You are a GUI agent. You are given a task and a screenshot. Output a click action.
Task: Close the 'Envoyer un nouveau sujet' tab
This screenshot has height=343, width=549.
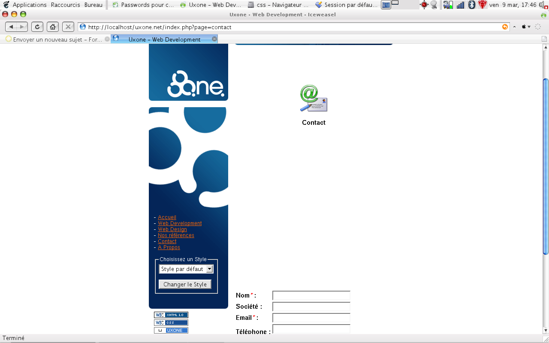[x=107, y=39]
